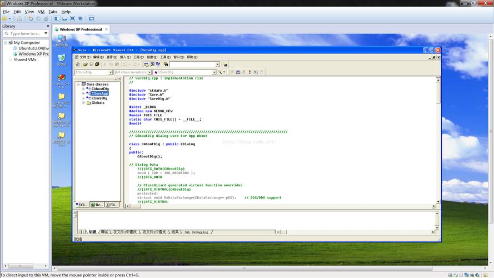Click VMware Revert to Snapshot icon

tap(38, 18)
